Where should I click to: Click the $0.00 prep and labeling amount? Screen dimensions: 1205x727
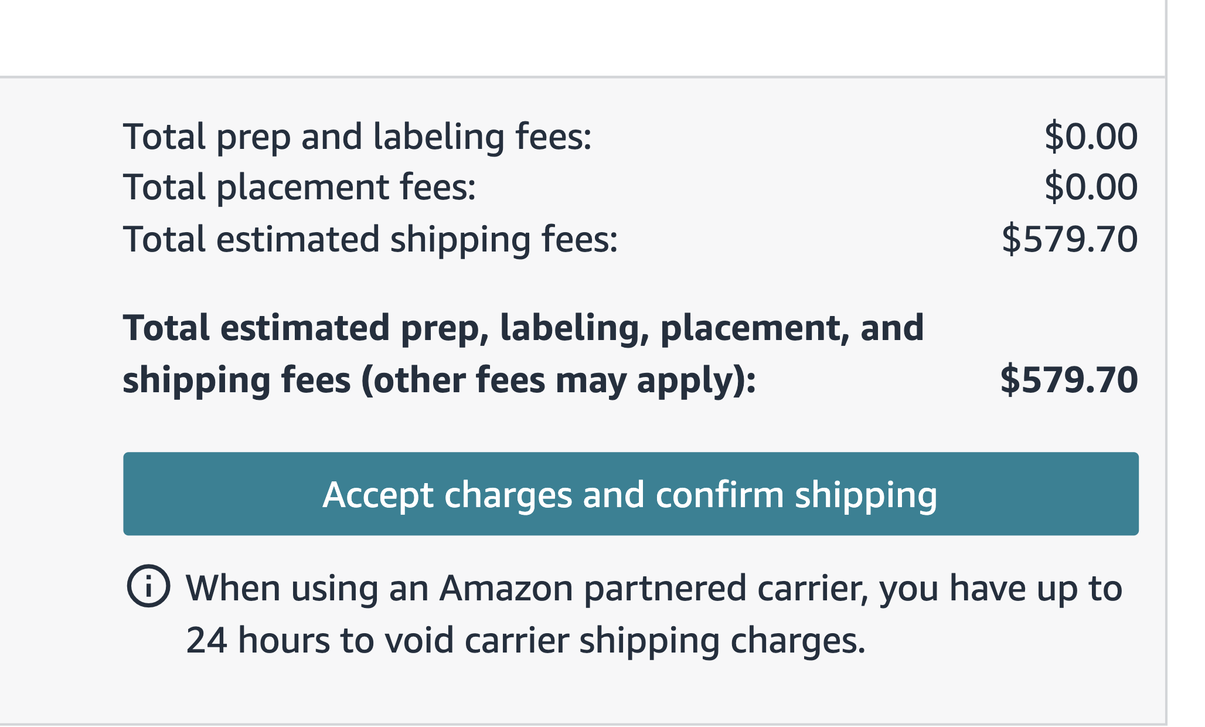(x=1091, y=137)
